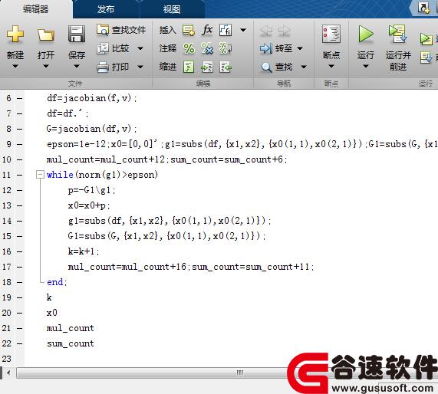
Task: Toggle breakpoint dash on line 14
Action: 19,222
